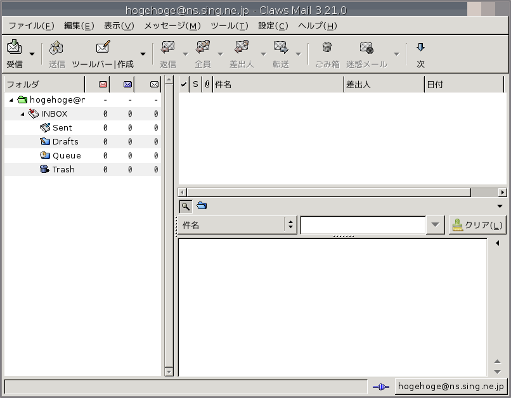Click the 差出人 reply to sender icon
511x398 pixels.
click(x=242, y=48)
